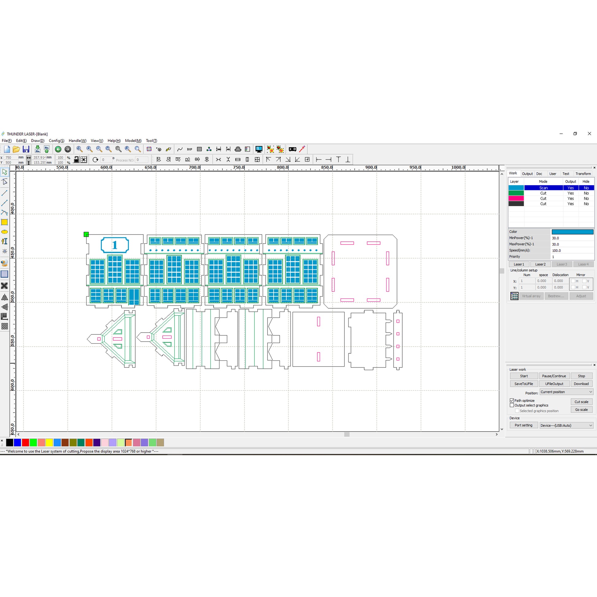
Task: Click the preview monitor icon
Action: (259, 149)
